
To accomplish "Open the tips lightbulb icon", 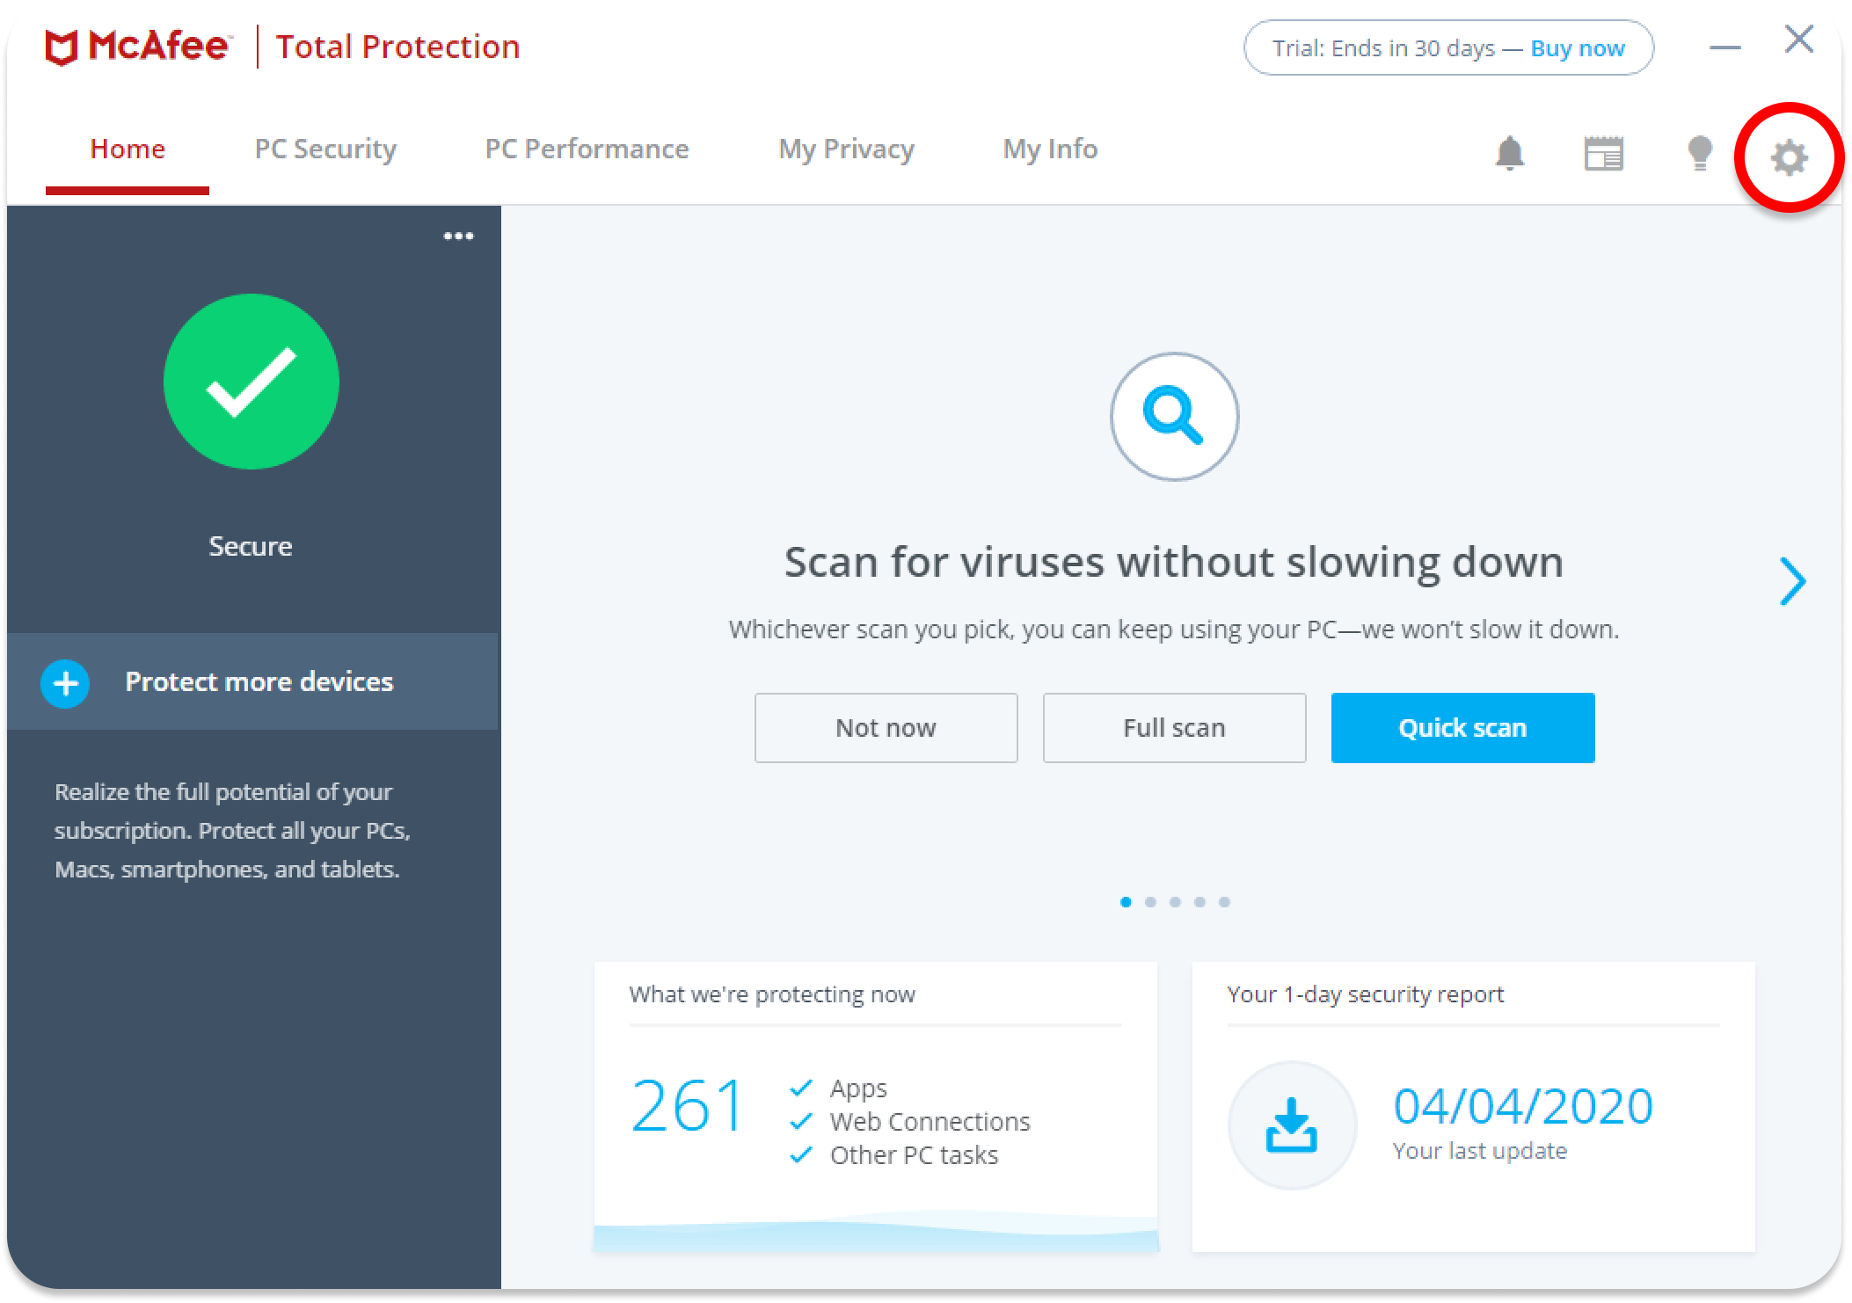I will point(1700,154).
